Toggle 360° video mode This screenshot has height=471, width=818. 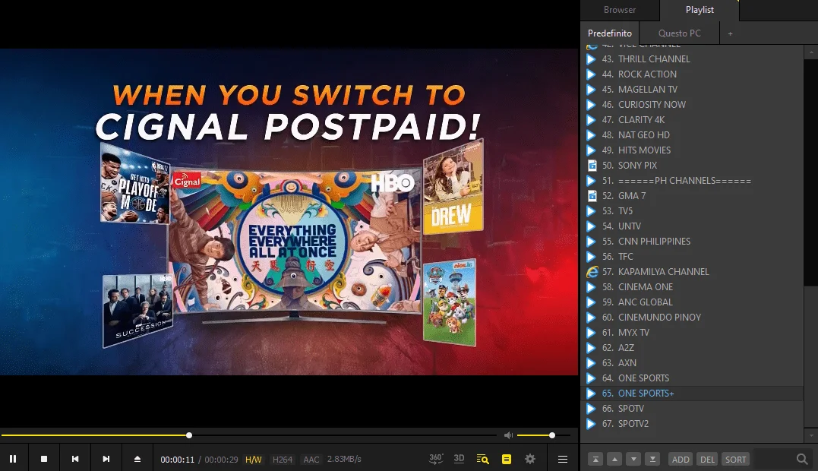click(436, 459)
